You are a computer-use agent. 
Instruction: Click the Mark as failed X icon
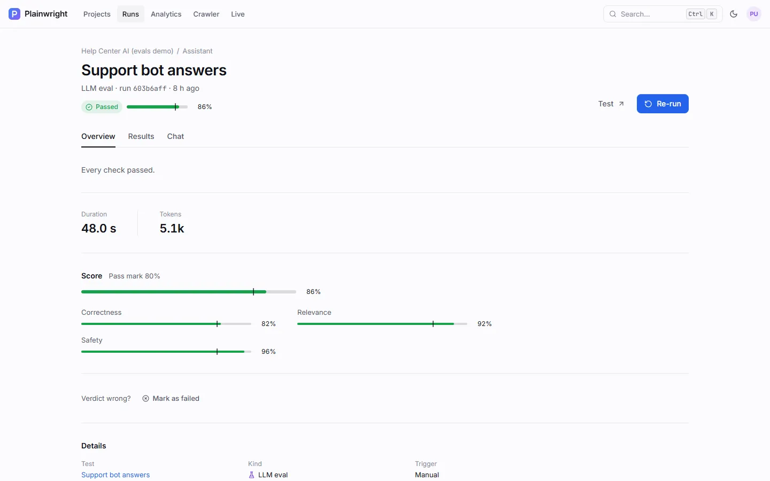pyautogui.click(x=145, y=398)
